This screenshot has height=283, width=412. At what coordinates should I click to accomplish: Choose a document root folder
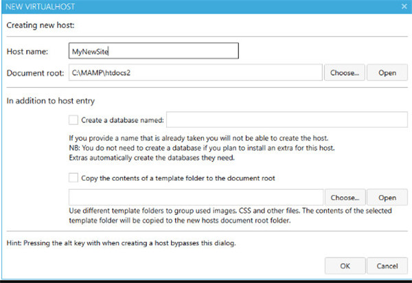345,72
